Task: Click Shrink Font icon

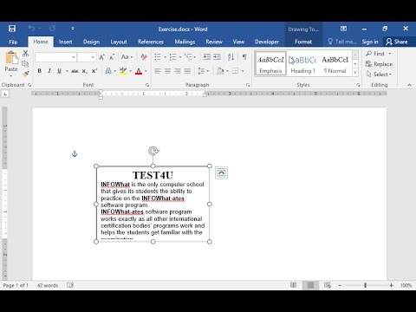Action: (112, 57)
